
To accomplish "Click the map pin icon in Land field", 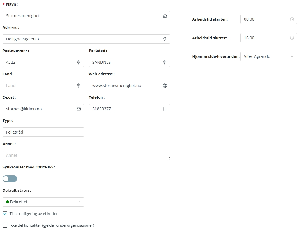I will pyautogui.click(x=79, y=86).
